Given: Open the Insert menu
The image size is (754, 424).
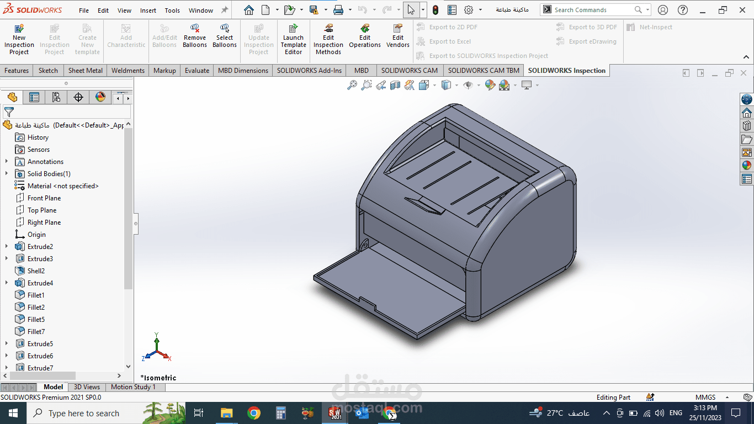Looking at the screenshot, I should 148,10.
